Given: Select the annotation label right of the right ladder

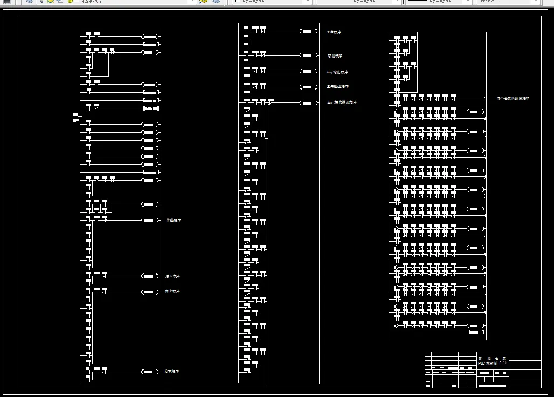Looking at the screenshot, I should [513, 99].
